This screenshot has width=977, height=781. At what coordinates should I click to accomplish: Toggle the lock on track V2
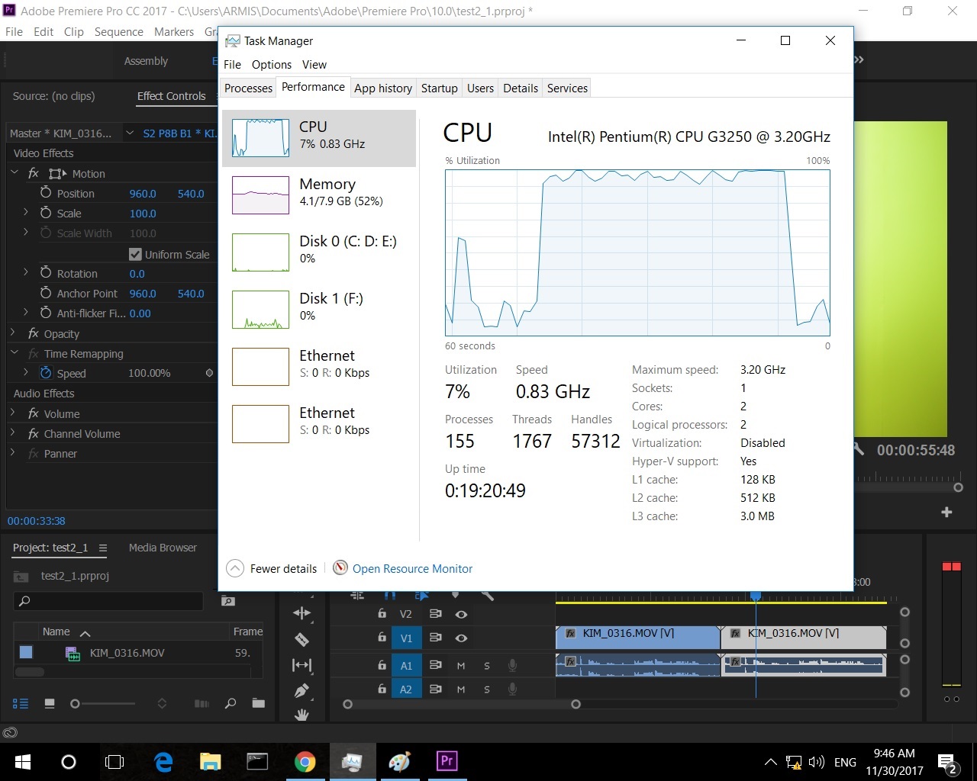click(x=382, y=613)
